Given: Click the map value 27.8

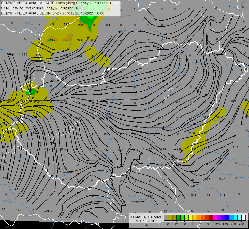Looking at the screenshot, I should [80, 56].
